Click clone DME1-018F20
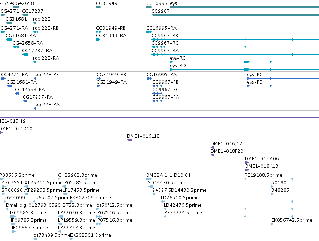Image resolution: width=319 pixels, height=241 pixels. 227,151
